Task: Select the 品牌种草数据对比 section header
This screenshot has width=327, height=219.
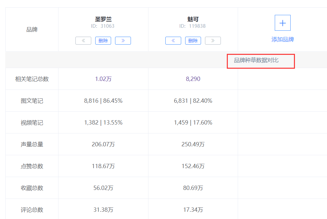Action: (x=256, y=60)
